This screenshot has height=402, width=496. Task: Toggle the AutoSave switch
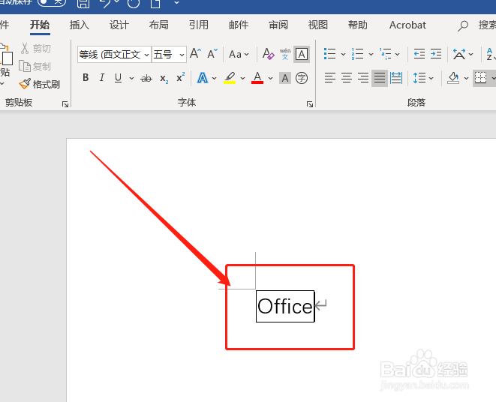(x=52, y=2)
